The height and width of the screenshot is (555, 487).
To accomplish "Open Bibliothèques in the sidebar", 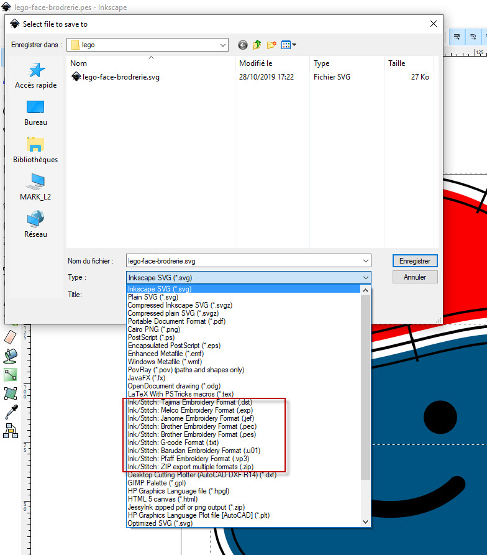I will pos(36,150).
